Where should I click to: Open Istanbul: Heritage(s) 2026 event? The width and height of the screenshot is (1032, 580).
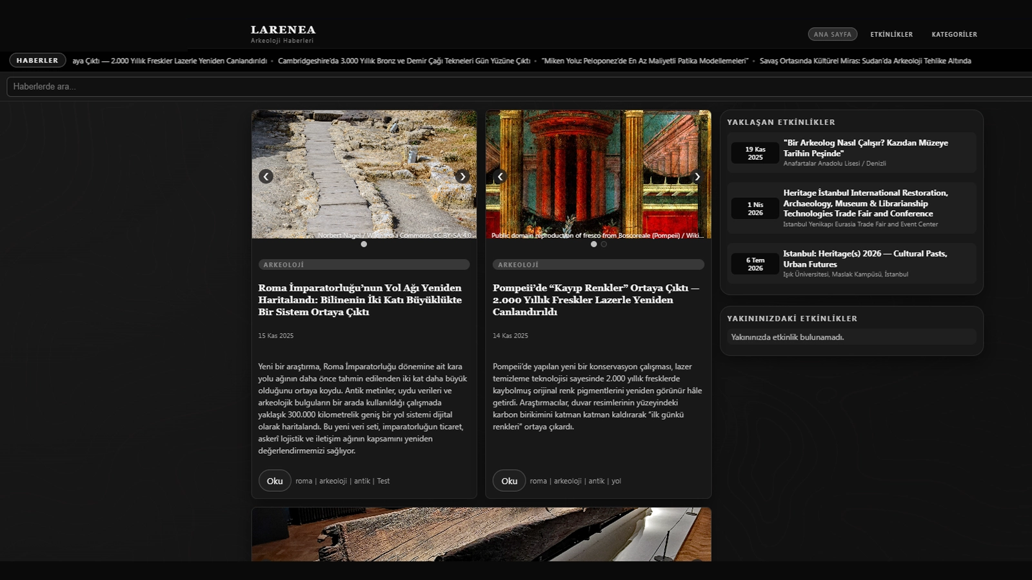point(865,258)
